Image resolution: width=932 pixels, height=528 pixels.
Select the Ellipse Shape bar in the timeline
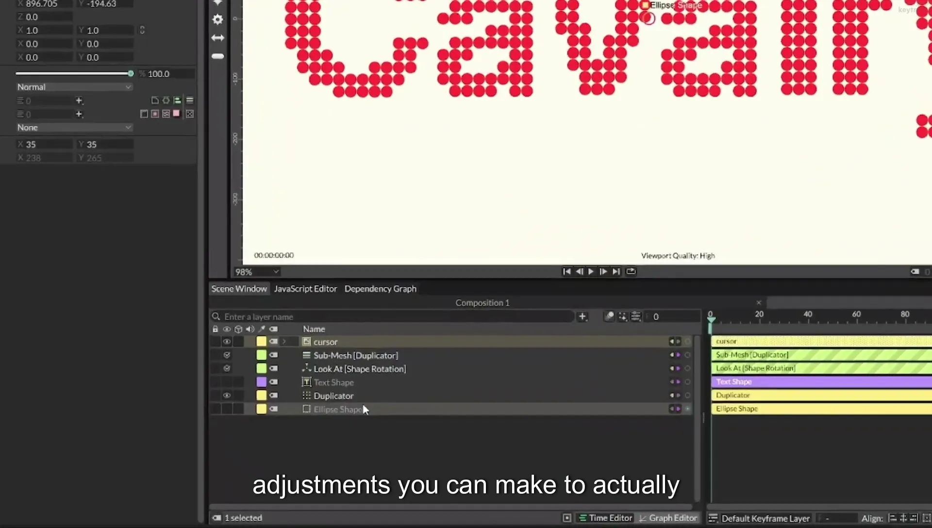point(821,409)
